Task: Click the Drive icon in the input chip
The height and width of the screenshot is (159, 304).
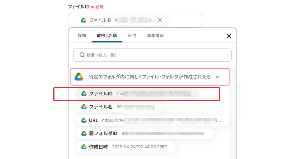Action: pyautogui.click(x=84, y=20)
